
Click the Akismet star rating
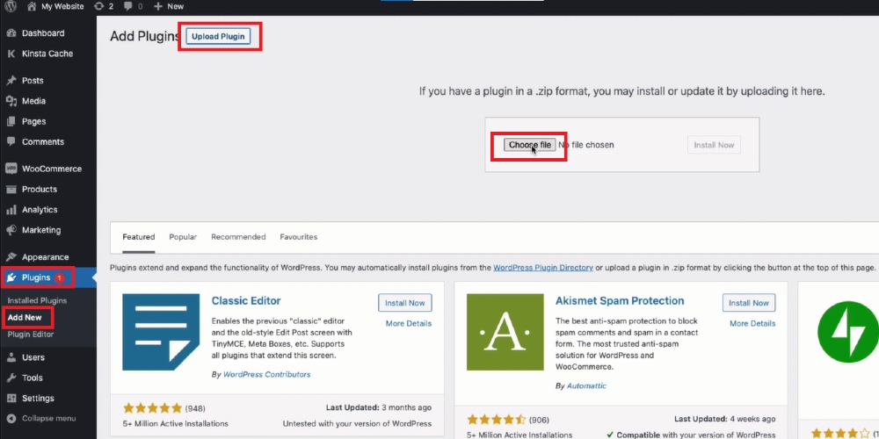pos(496,420)
